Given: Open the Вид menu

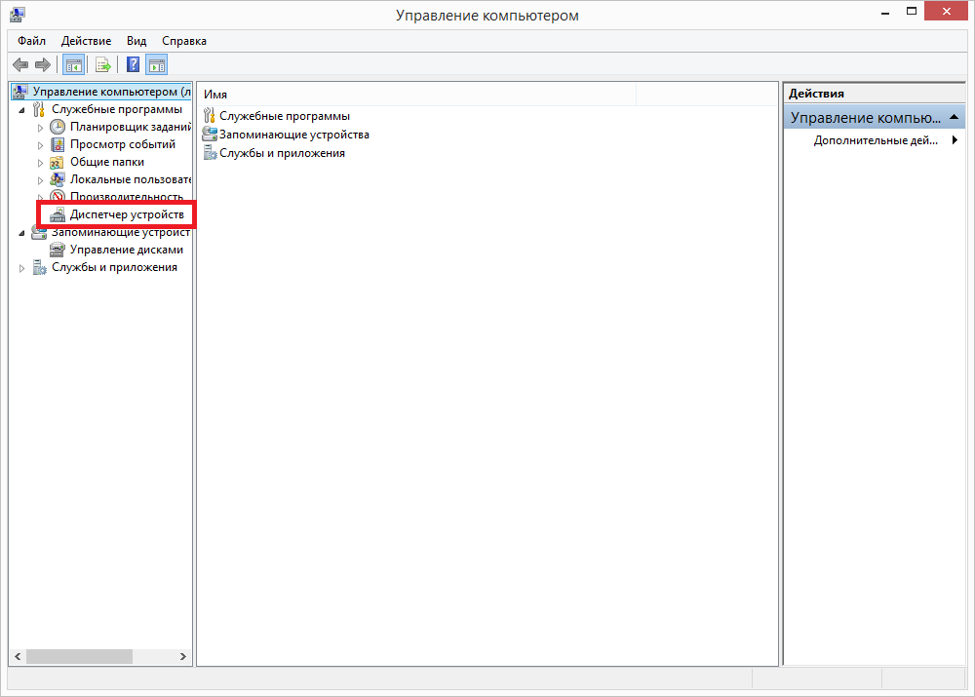Looking at the screenshot, I should [136, 41].
